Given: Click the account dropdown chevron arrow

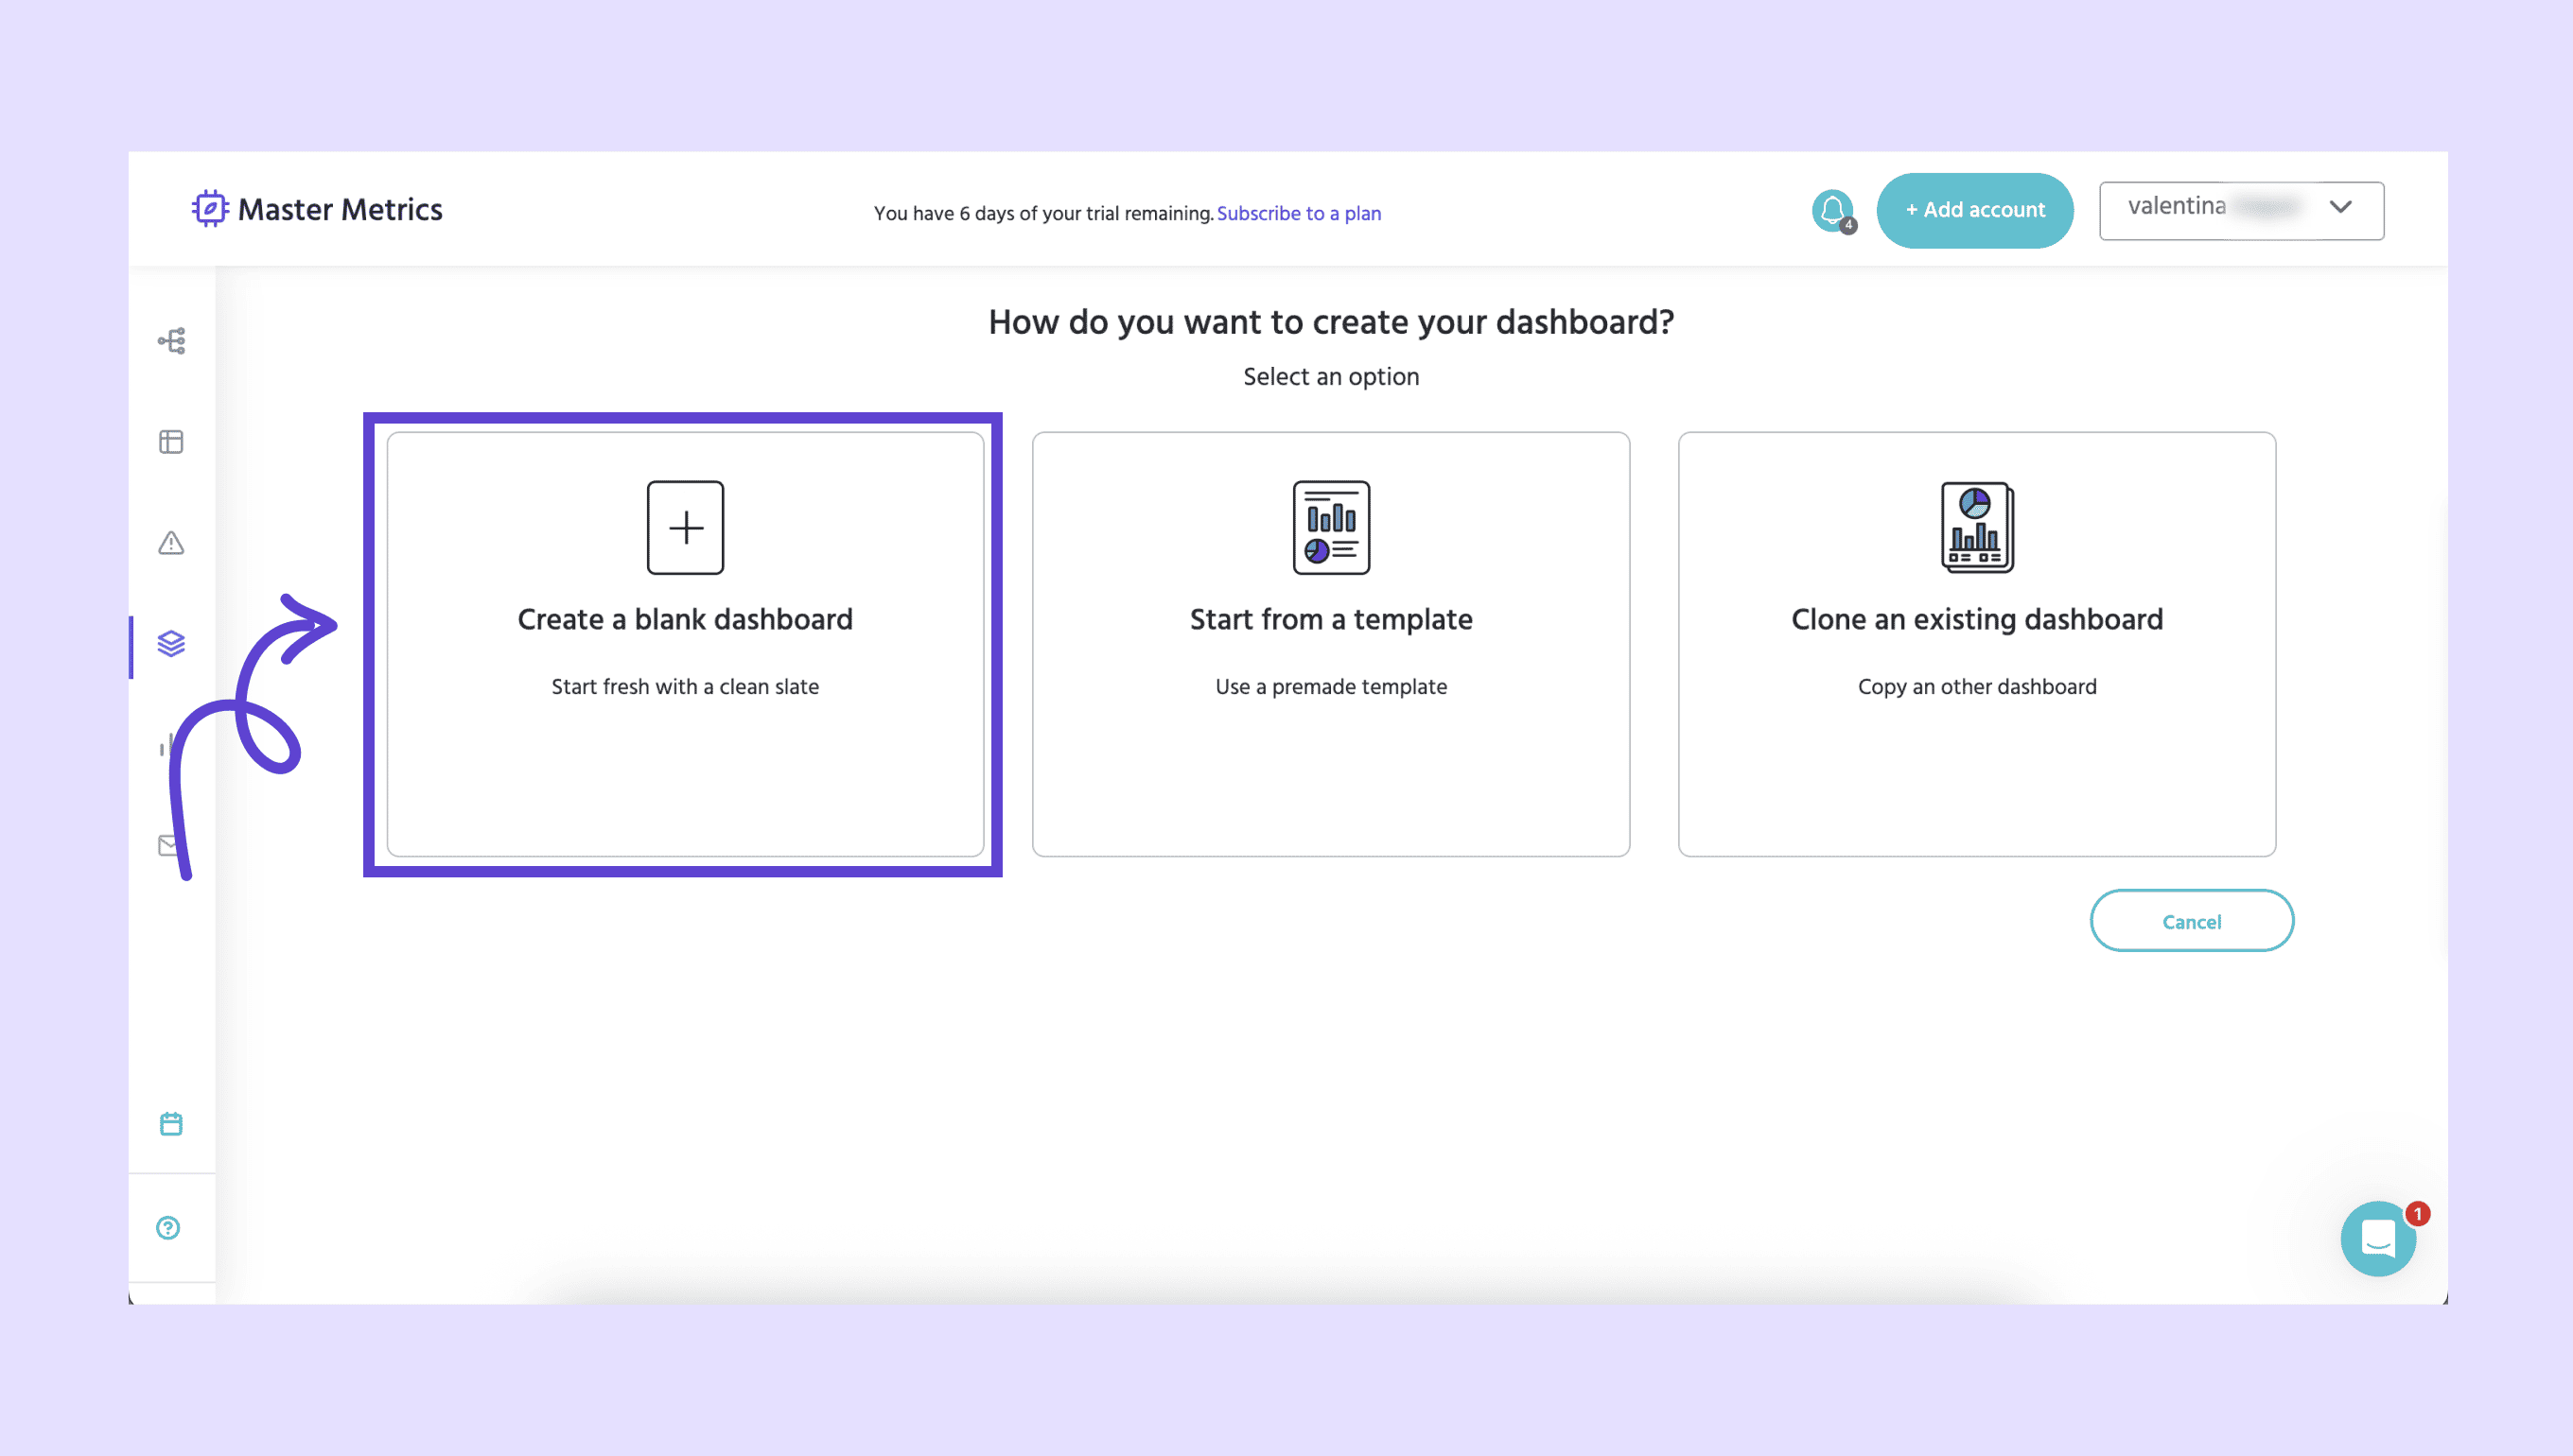Looking at the screenshot, I should tap(2341, 207).
